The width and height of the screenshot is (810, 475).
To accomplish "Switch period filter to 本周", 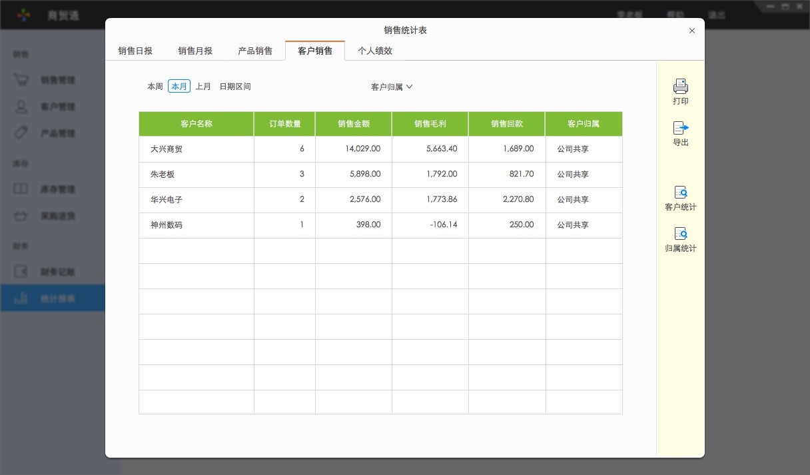I will (155, 86).
